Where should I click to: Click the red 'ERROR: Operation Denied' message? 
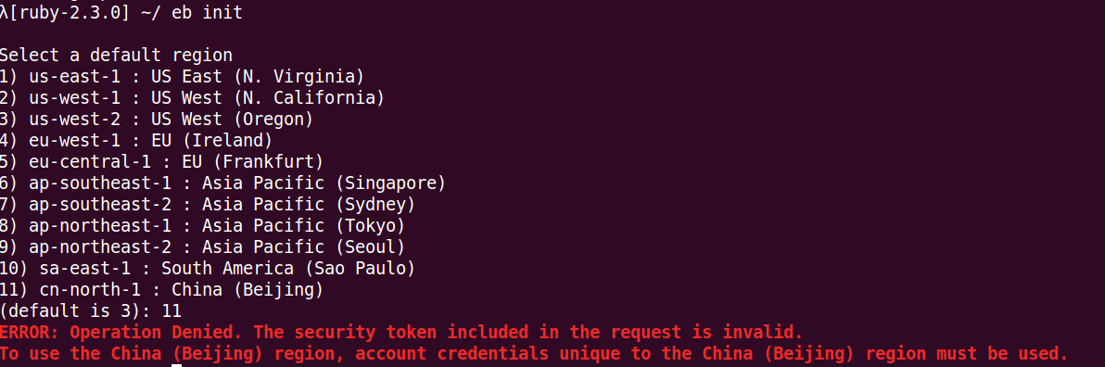point(121,332)
